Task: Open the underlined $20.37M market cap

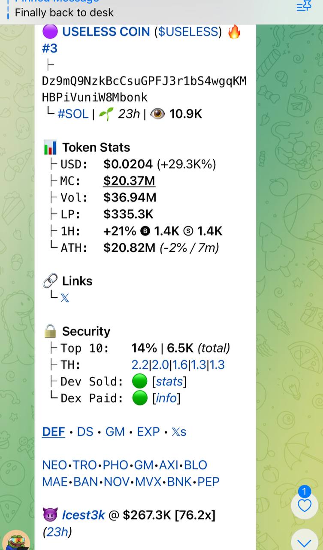Action: coord(129,181)
